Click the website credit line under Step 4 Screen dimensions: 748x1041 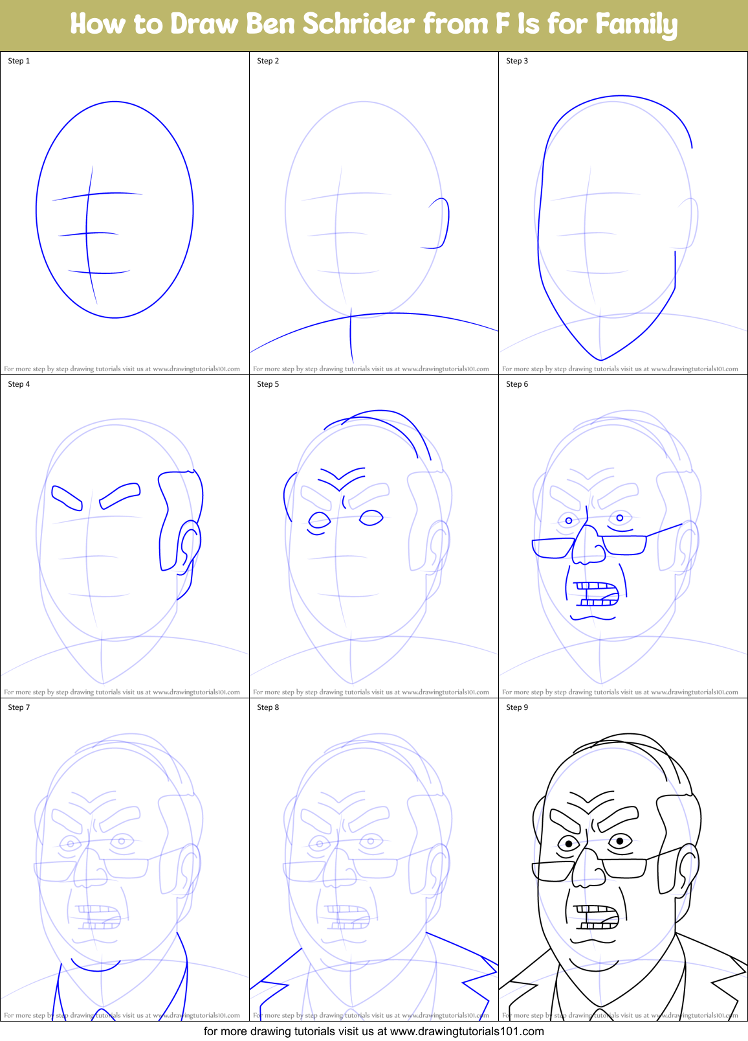coord(122,692)
